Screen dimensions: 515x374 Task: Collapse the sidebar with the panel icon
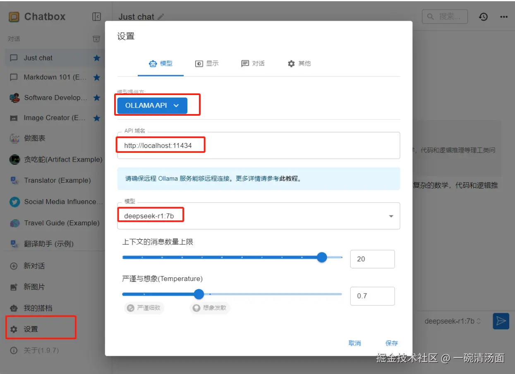pyautogui.click(x=96, y=17)
